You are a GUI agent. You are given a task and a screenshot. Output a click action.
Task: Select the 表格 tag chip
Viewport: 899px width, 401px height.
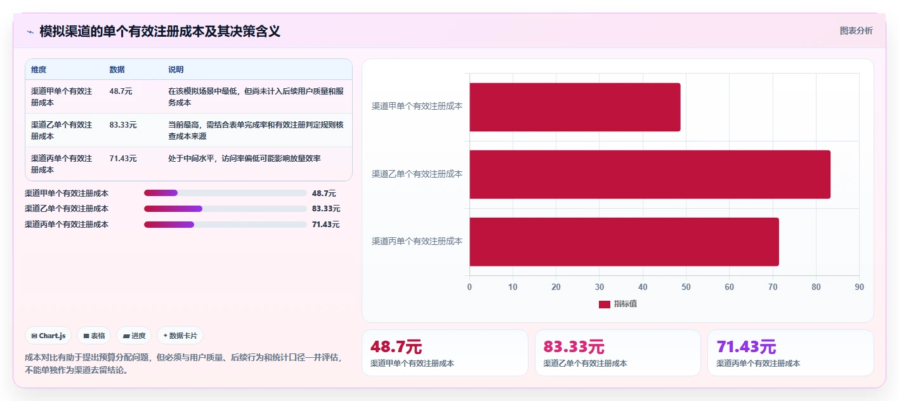(94, 336)
